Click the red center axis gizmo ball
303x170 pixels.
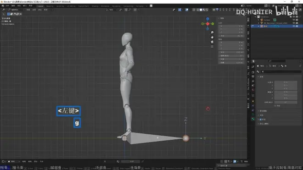[208, 24]
